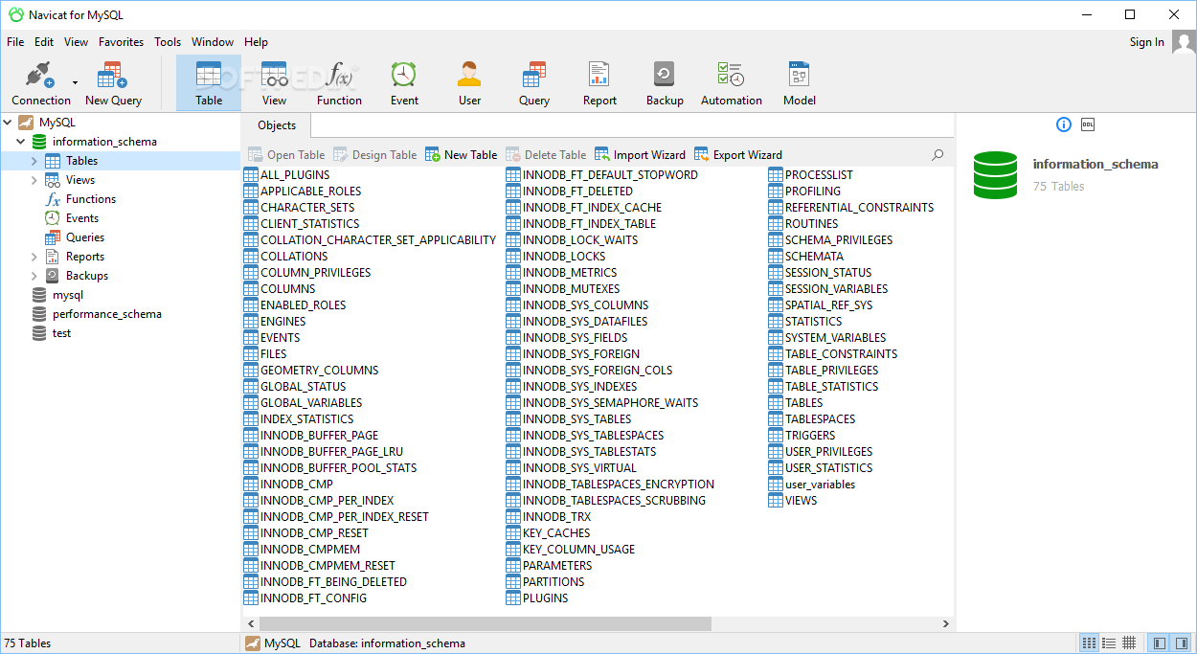
Task: Show the DDL panel icon
Action: [1088, 124]
